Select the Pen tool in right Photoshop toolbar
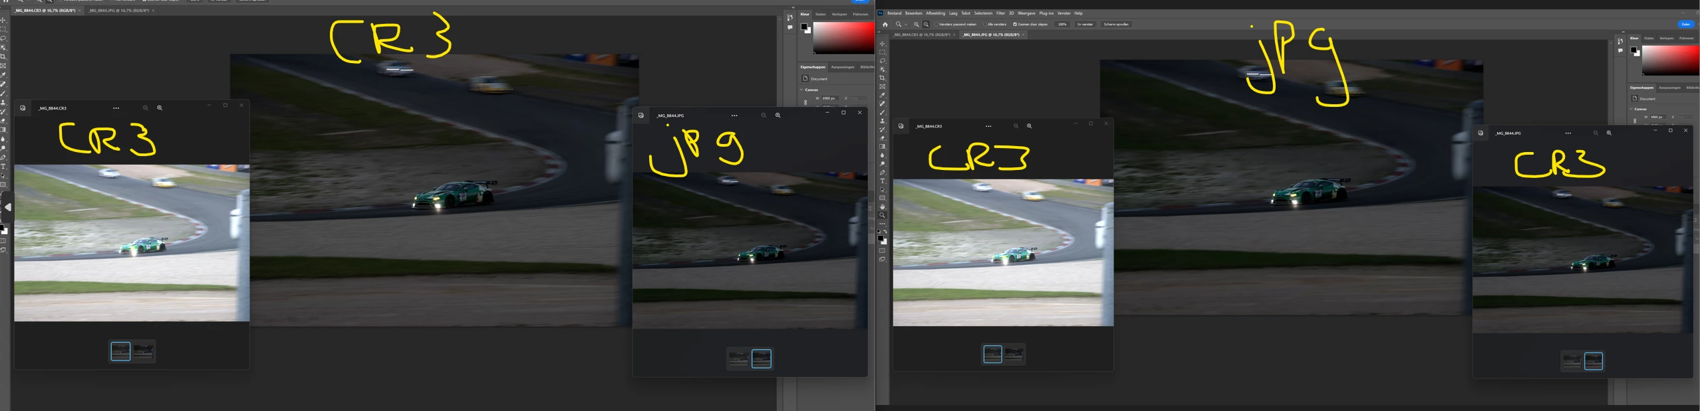Screen dimensions: 1700x411 click(x=883, y=173)
